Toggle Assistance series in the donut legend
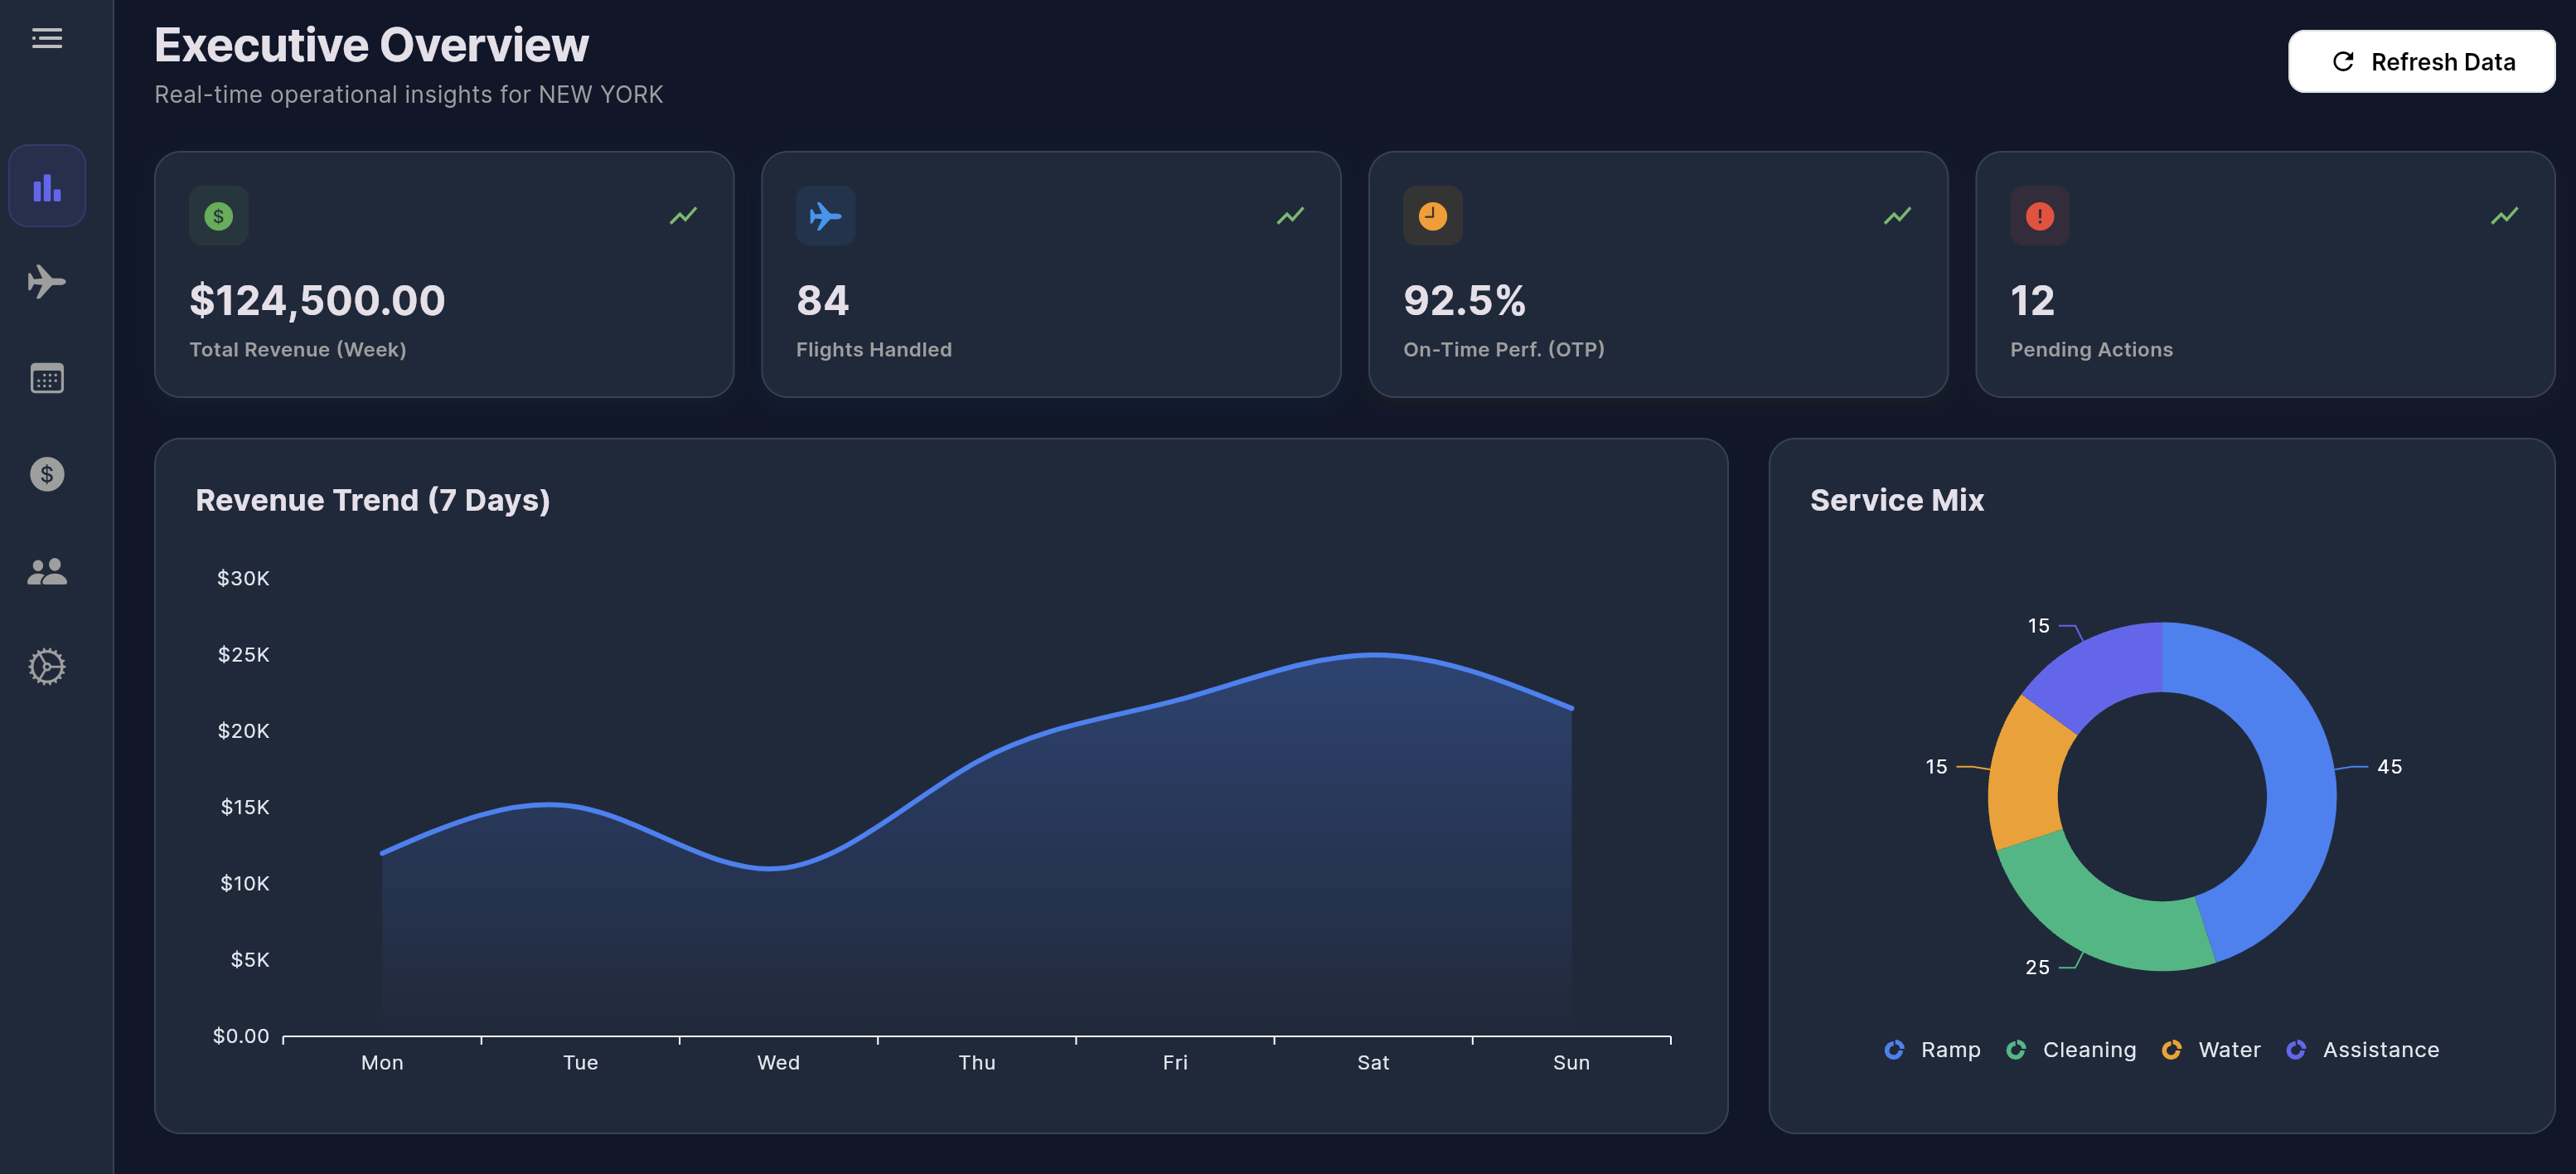Screen dimensions: 2576x1174 (2362, 1049)
